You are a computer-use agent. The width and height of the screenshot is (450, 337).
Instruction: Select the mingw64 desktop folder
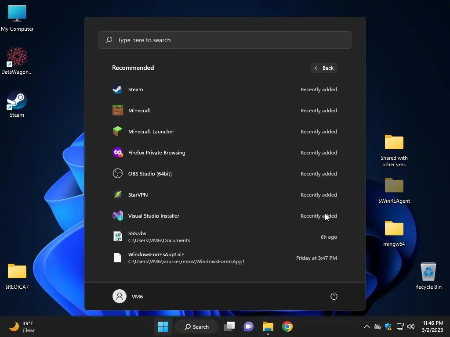394,233
